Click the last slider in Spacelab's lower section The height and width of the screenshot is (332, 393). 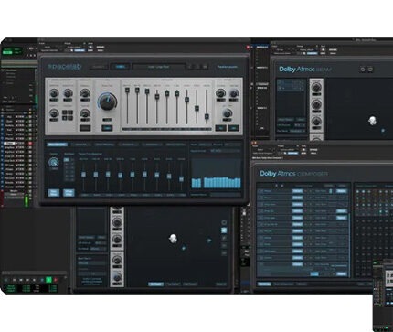(x=181, y=179)
